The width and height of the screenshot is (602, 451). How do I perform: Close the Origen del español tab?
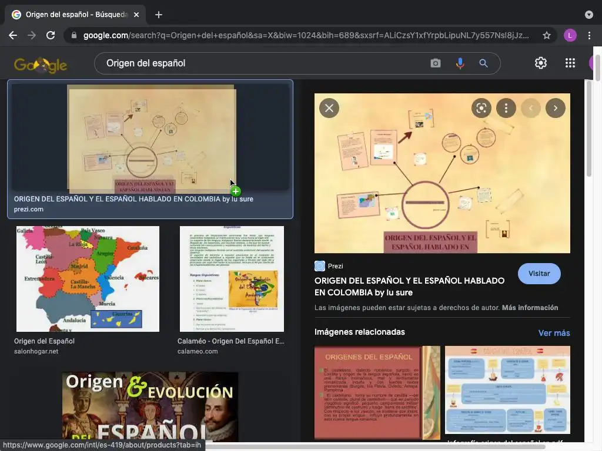(136, 15)
